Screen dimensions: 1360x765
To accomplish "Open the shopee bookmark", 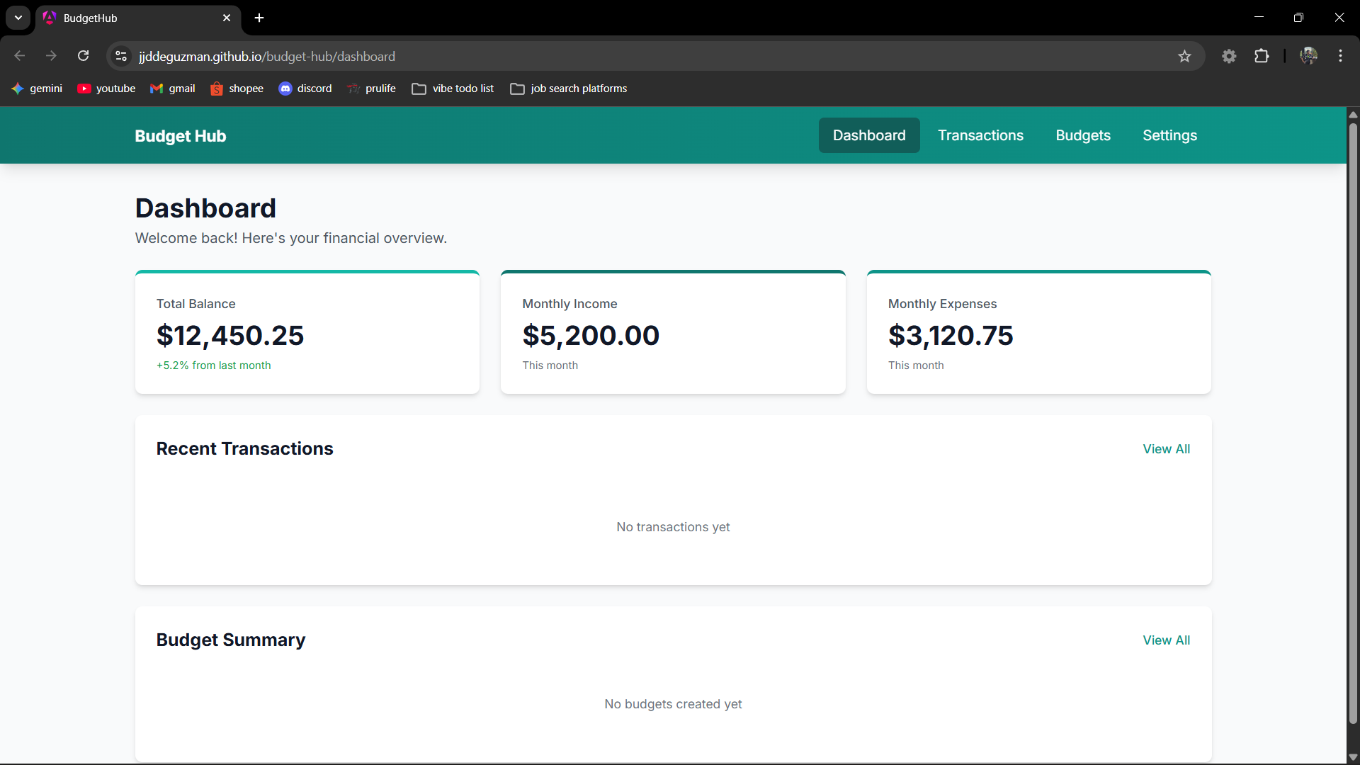I will pyautogui.click(x=237, y=89).
